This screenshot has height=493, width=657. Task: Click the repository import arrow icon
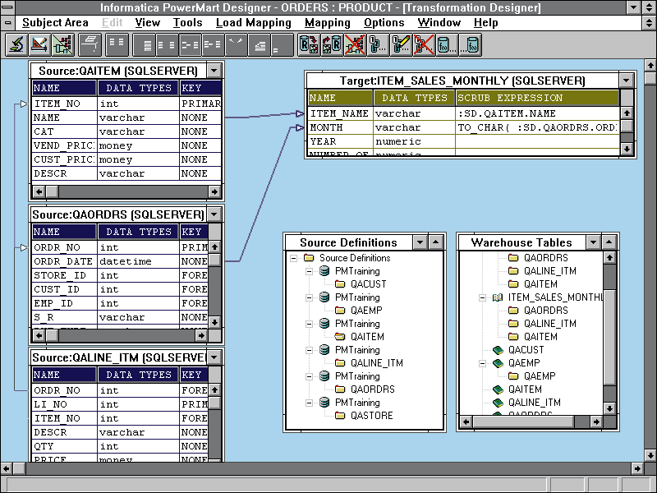click(332, 44)
